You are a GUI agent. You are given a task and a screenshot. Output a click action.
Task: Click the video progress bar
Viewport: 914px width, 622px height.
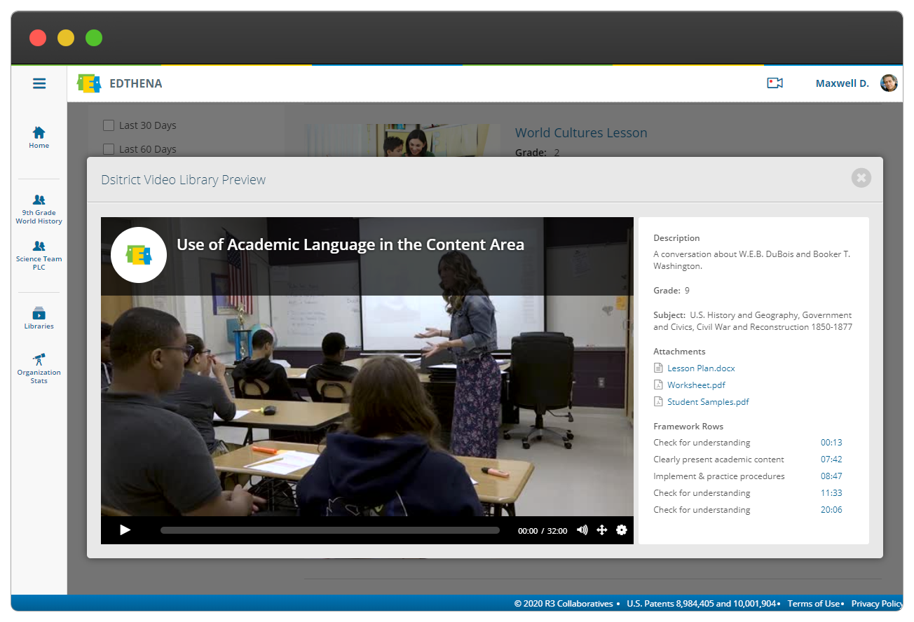click(330, 530)
